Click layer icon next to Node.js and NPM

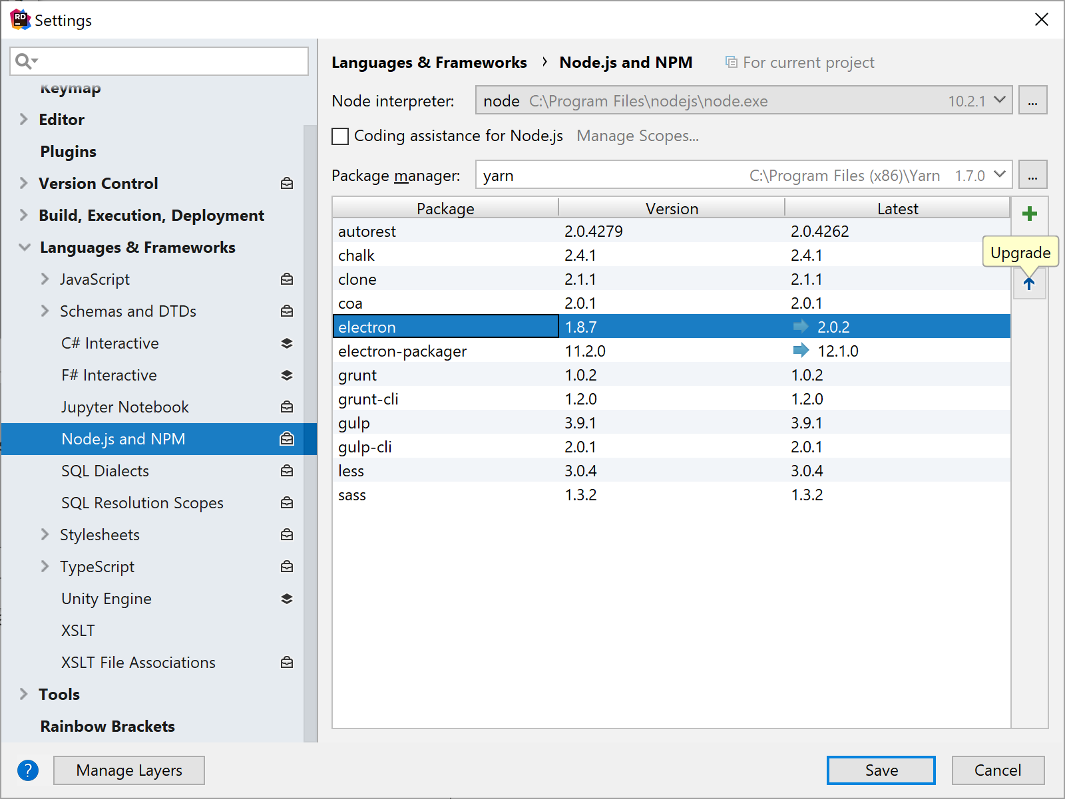point(287,439)
